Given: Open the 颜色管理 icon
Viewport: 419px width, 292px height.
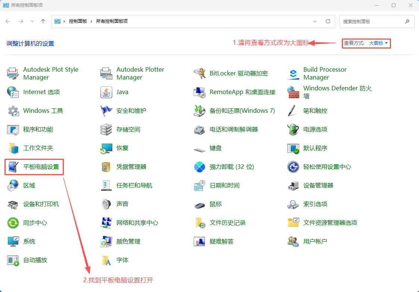Looking at the screenshot, I should pos(106,242).
